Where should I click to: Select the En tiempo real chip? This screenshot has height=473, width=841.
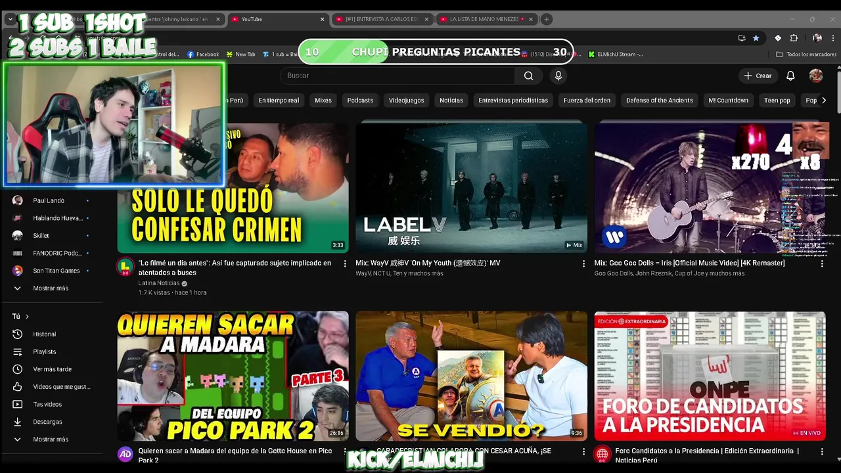point(279,101)
